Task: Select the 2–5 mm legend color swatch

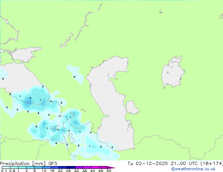Action: point(30,167)
